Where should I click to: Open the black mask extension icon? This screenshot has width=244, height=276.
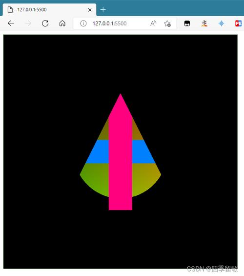[187, 23]
